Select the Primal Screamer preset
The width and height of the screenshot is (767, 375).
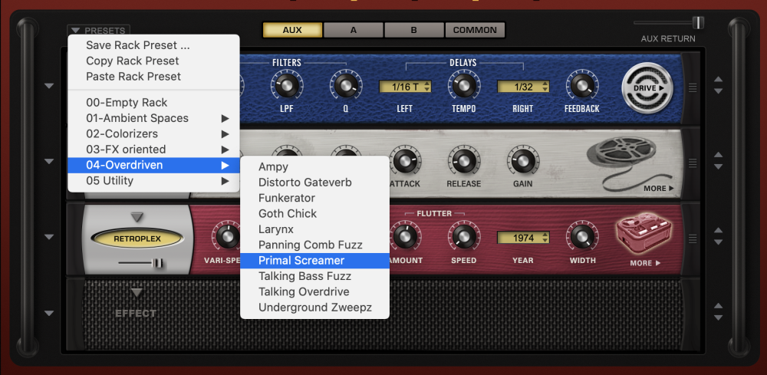(x=314, y=261)
